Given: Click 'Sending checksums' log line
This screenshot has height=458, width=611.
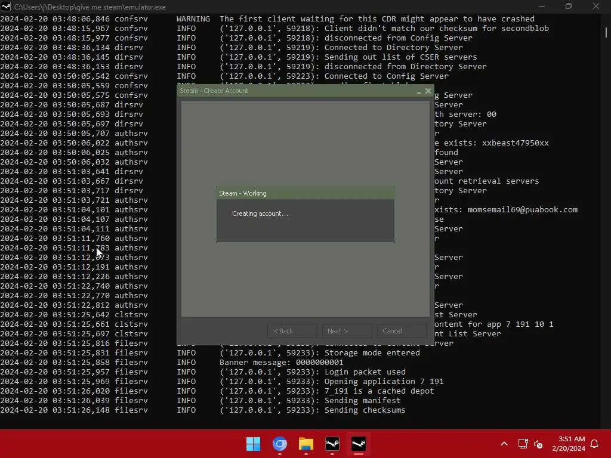Looking at the screenshot, I should pos(365,410).
